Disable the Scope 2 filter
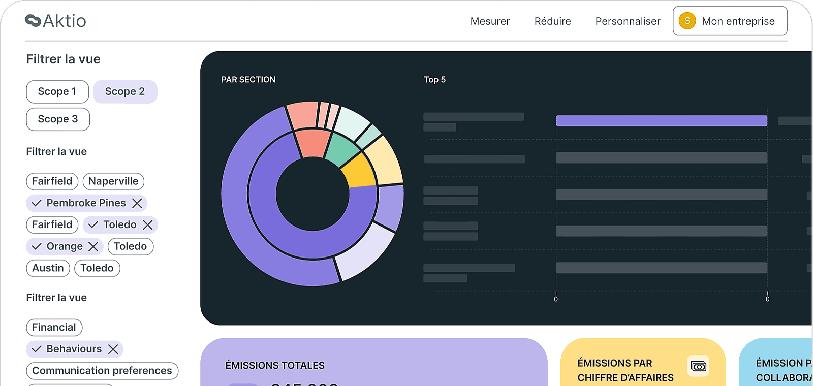The width and height of the screenshot is (813, 386). tap(125, 92)
